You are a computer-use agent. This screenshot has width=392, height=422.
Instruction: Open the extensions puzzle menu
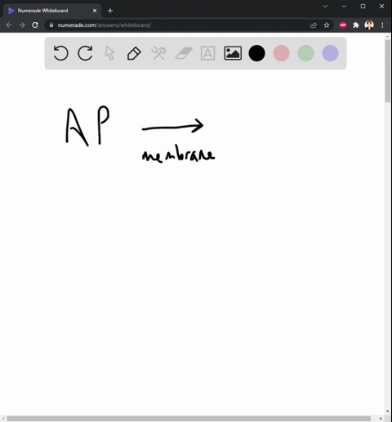pyautogui.click(x=356, y=25)
